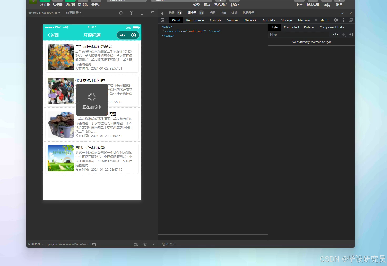The width and height of the screenshot is (387, 266).
Task: Select the Dataset tab
Action: pyautogui.click(x=309, y=27)
